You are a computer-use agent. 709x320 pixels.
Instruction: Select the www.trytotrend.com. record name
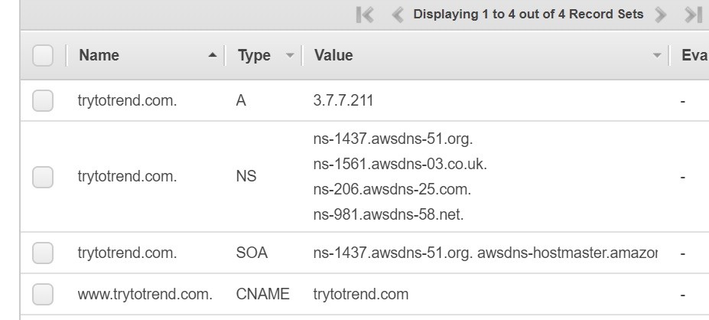pos(145,294)
